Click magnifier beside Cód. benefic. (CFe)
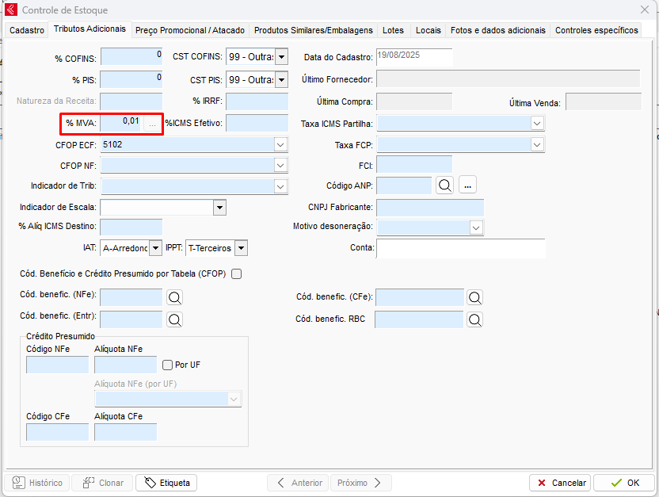 click(x=474, y=297)
